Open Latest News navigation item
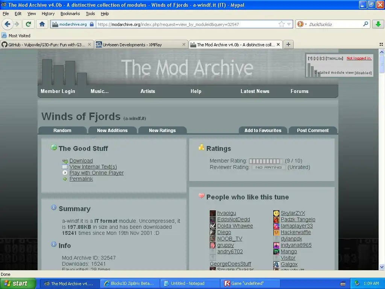 255,91
